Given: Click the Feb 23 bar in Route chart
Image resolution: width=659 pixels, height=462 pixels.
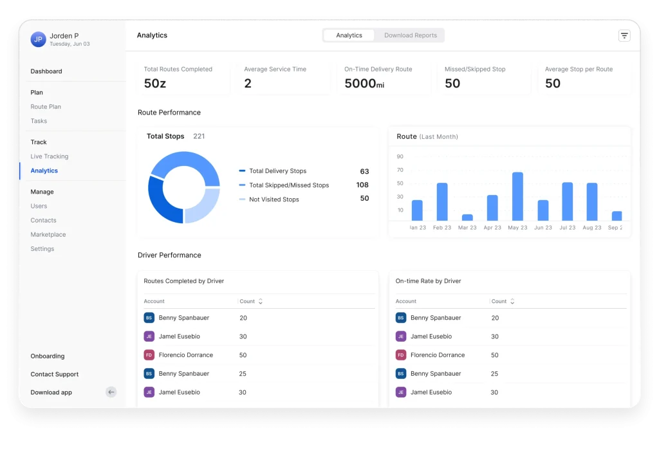Looking at the screenshot, I should coord(442,202).
